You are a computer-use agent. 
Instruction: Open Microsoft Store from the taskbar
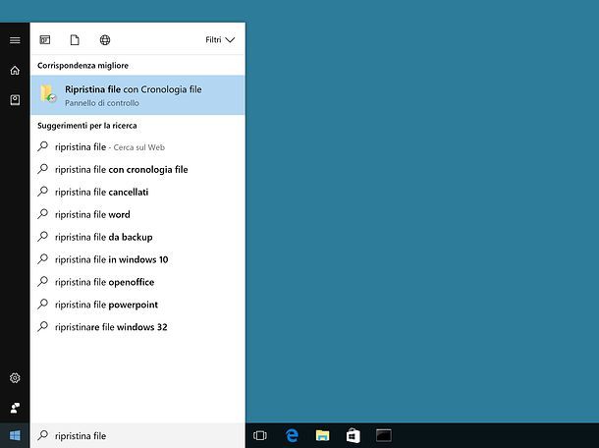(x=353, y=435)
